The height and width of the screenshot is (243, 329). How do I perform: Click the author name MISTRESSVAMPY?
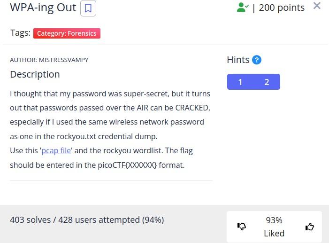pyautogui.click(x=63, y=60)
